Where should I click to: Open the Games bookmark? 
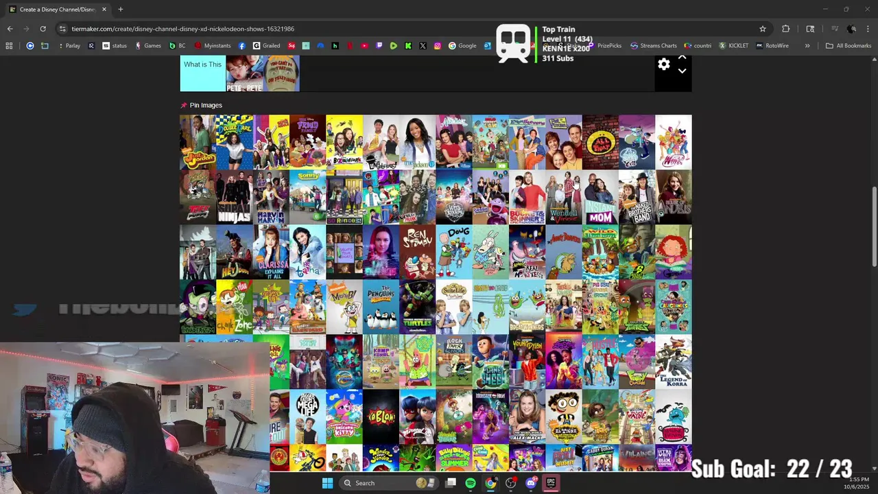click(147, 46)
